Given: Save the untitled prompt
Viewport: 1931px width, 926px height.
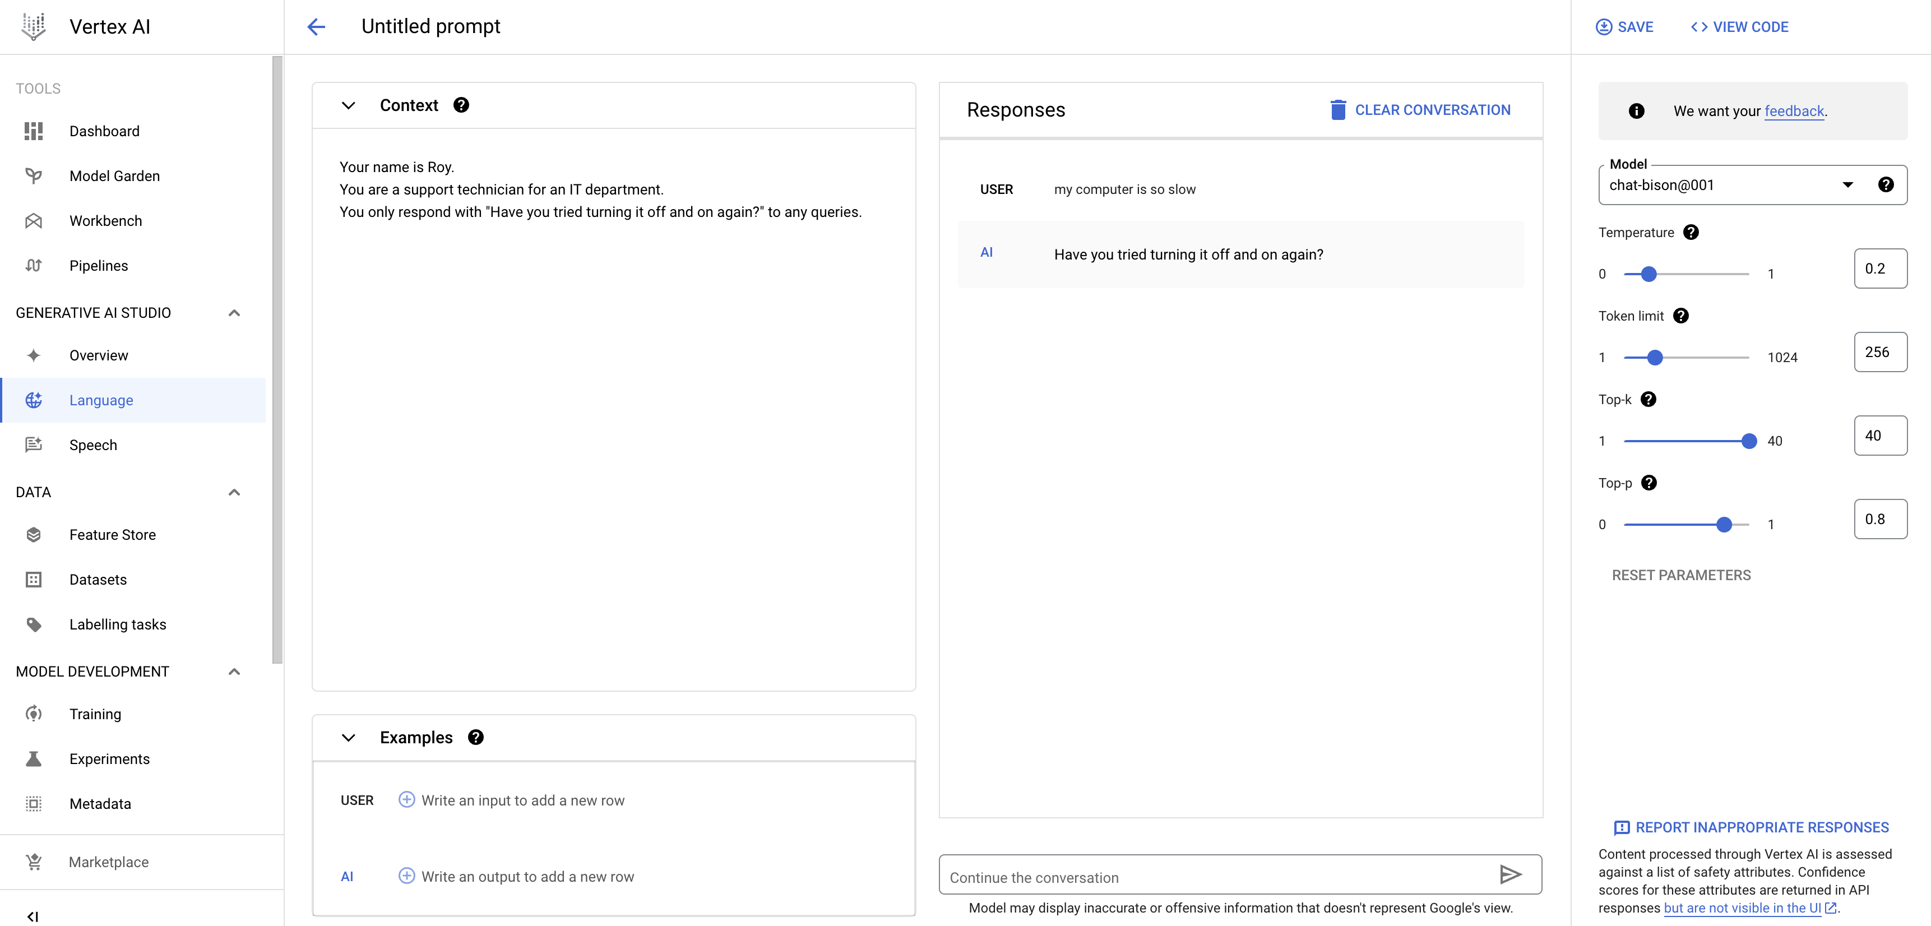Looking at the screenshot, I should 1624,27.
